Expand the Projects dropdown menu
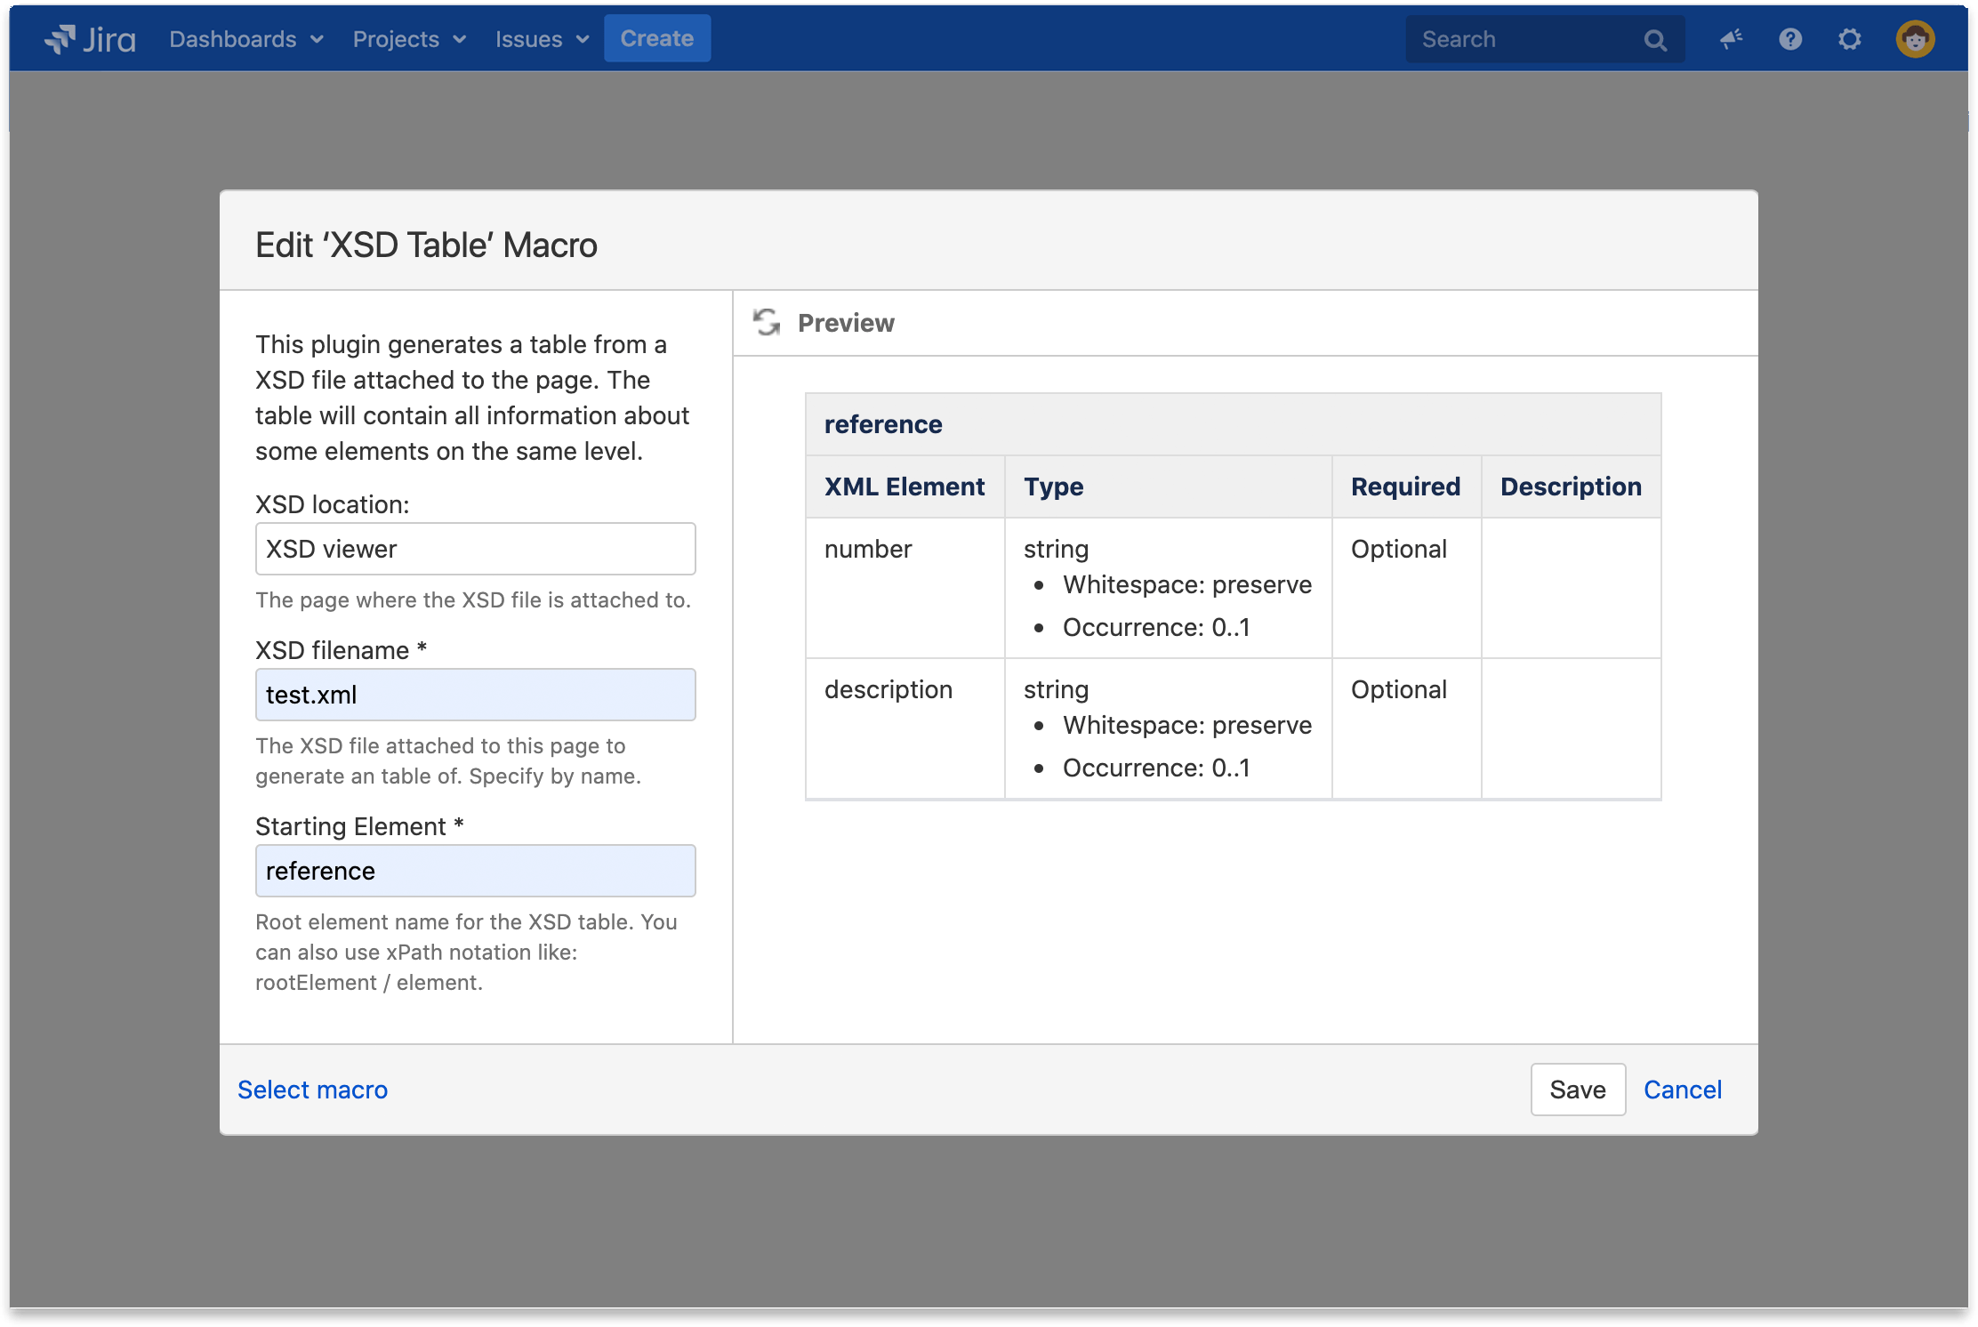 point(409,39)
